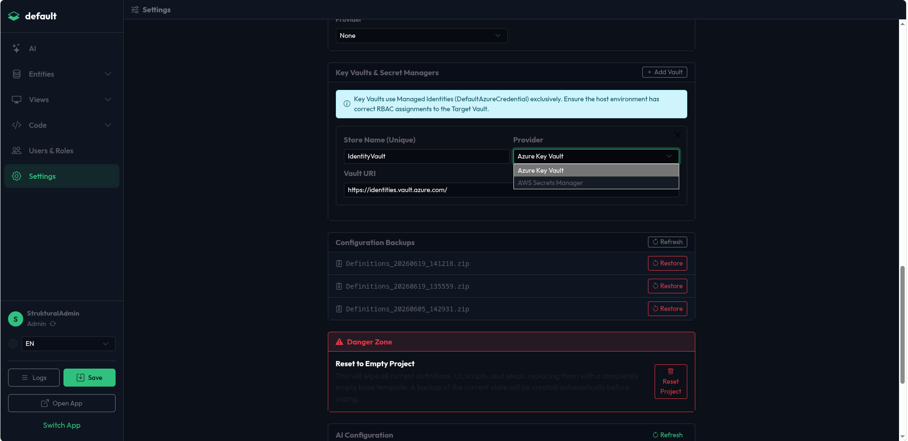The height and width of the screenshot is (441, 908).
Task: Click the info icon in Key Vaults notice
Action: click(x=347, y=104)
